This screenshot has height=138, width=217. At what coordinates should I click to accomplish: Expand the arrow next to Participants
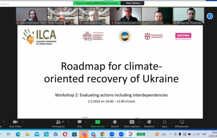click(x=69, y=122)
